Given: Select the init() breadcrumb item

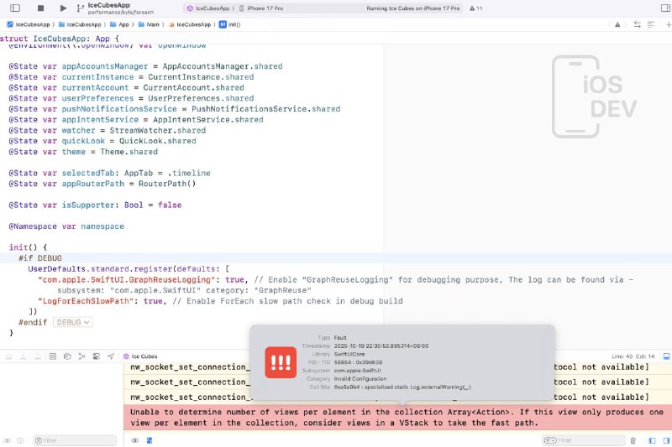Looking at the screenshot, I should (x=230, y=24).
